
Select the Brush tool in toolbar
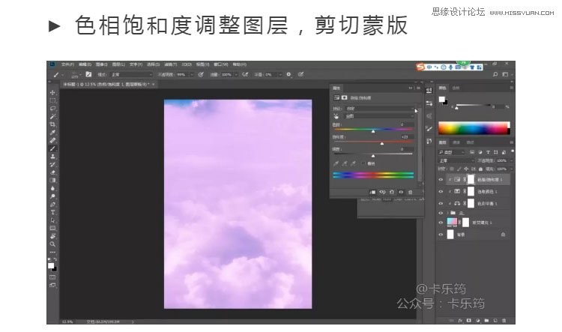click(52, 148)
